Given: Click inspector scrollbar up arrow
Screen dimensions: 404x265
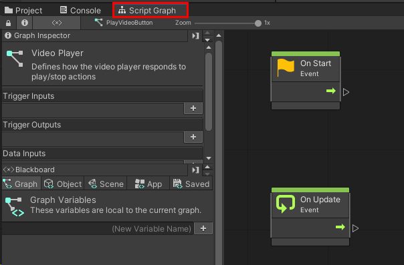Looking at the screenshot, I should 209,47.
